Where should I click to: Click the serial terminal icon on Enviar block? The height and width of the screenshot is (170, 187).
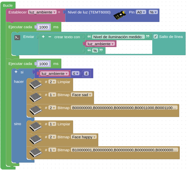(17, 37)
